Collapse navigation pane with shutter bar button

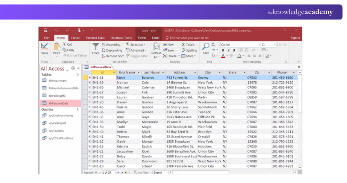78,68
